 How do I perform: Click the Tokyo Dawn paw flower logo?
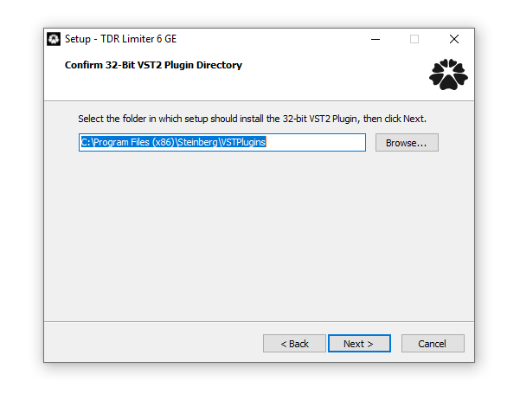[448, 74]
